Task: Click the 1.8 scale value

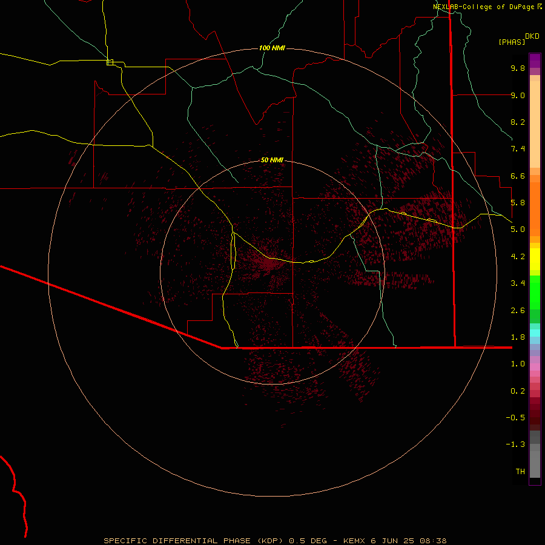Action: click(x=518, y=337)
